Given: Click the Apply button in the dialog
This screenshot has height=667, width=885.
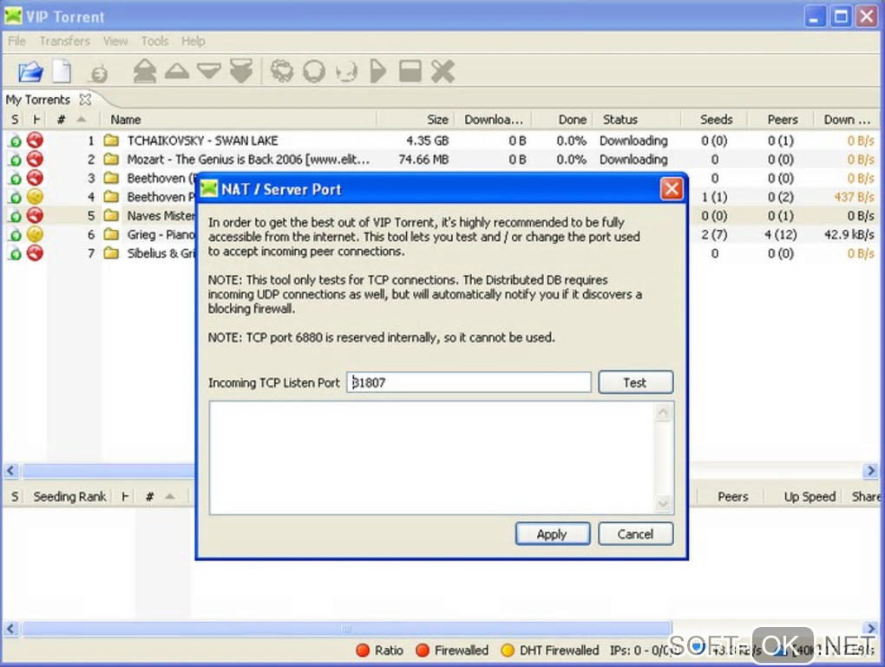Looking at the screenshot, I should pyautogui.click(x=553, y=533).
